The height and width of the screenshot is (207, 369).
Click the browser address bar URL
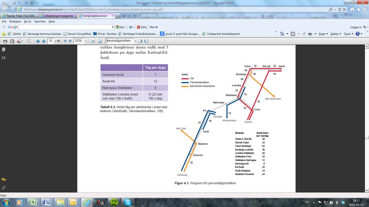tap(93, 9)
